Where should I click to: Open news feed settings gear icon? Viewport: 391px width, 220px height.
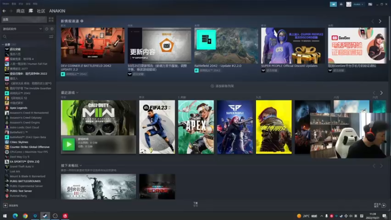[82, 21]
